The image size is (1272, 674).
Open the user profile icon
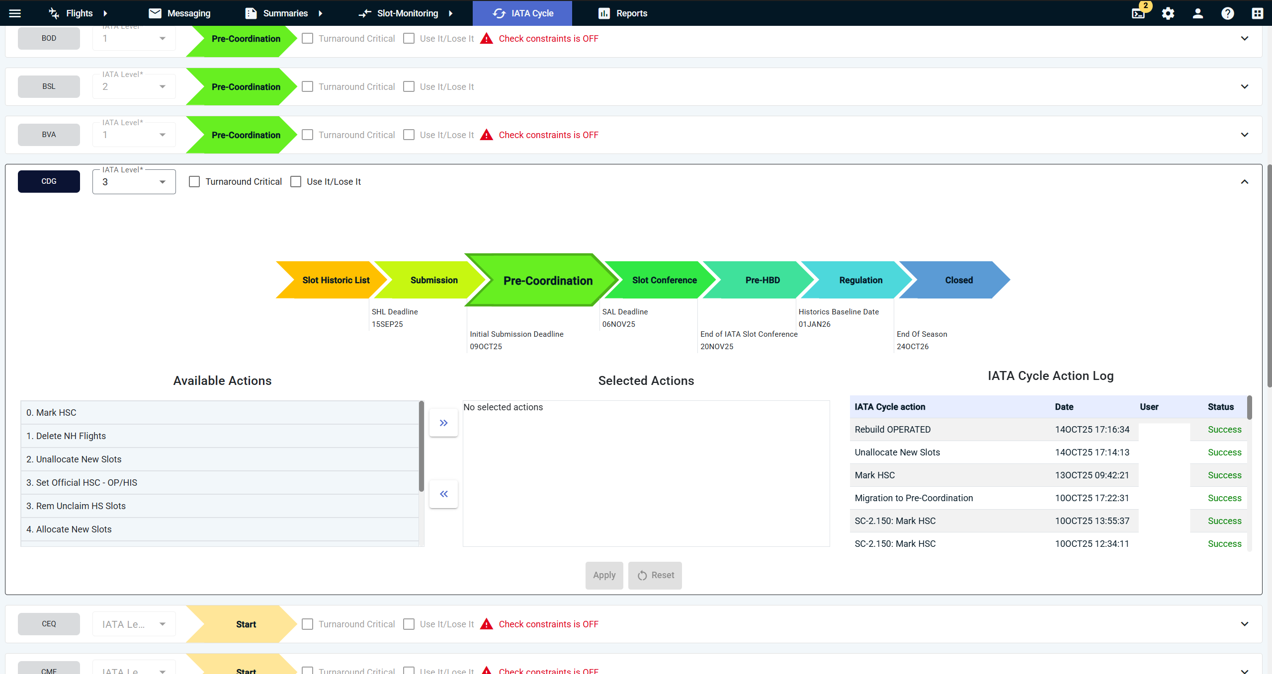[1198, 13]
